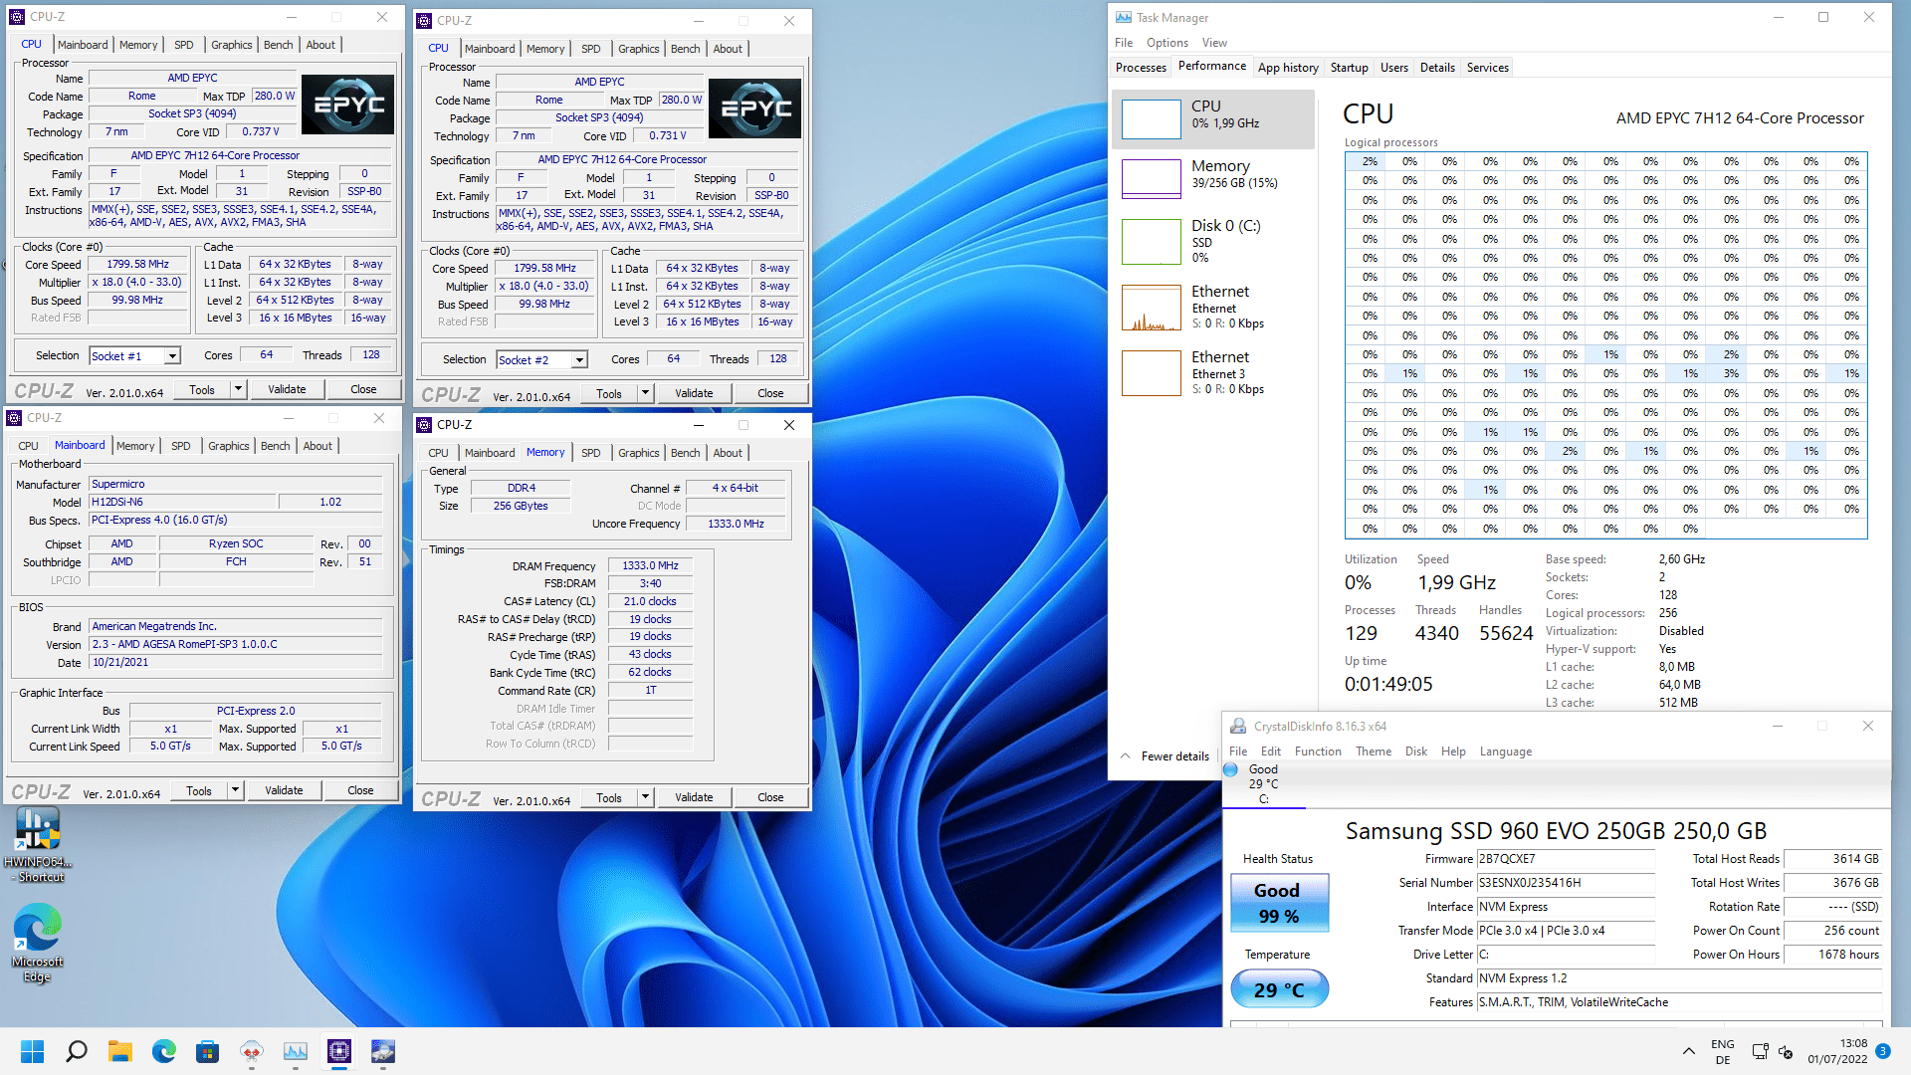Click Validate in Memory CPU-Z window
Image resolution: width=1911 pixels, height=1075 pixels.
(694, 797)
